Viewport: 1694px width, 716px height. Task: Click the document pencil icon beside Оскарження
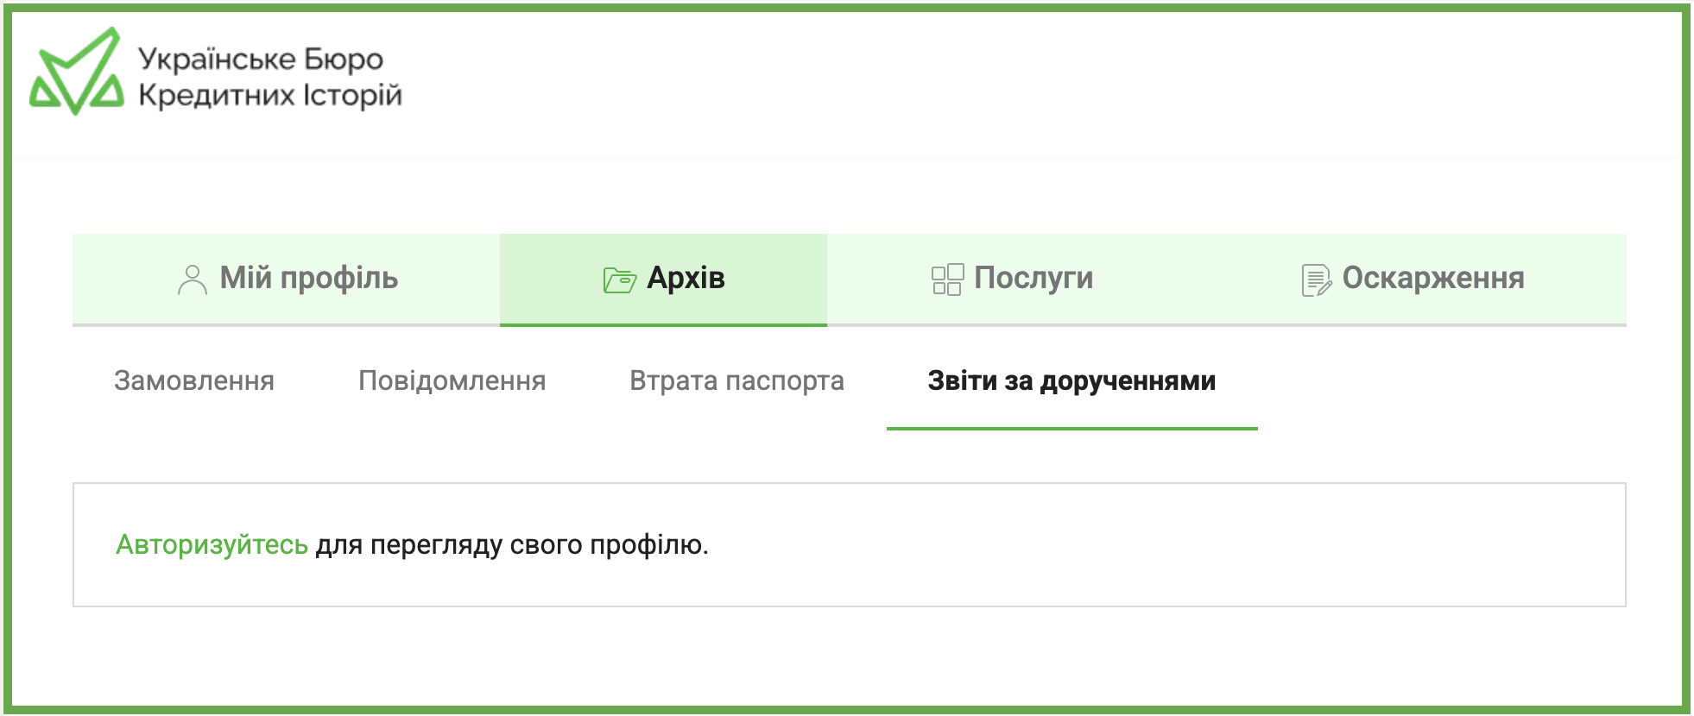(x=1316, y=279)
